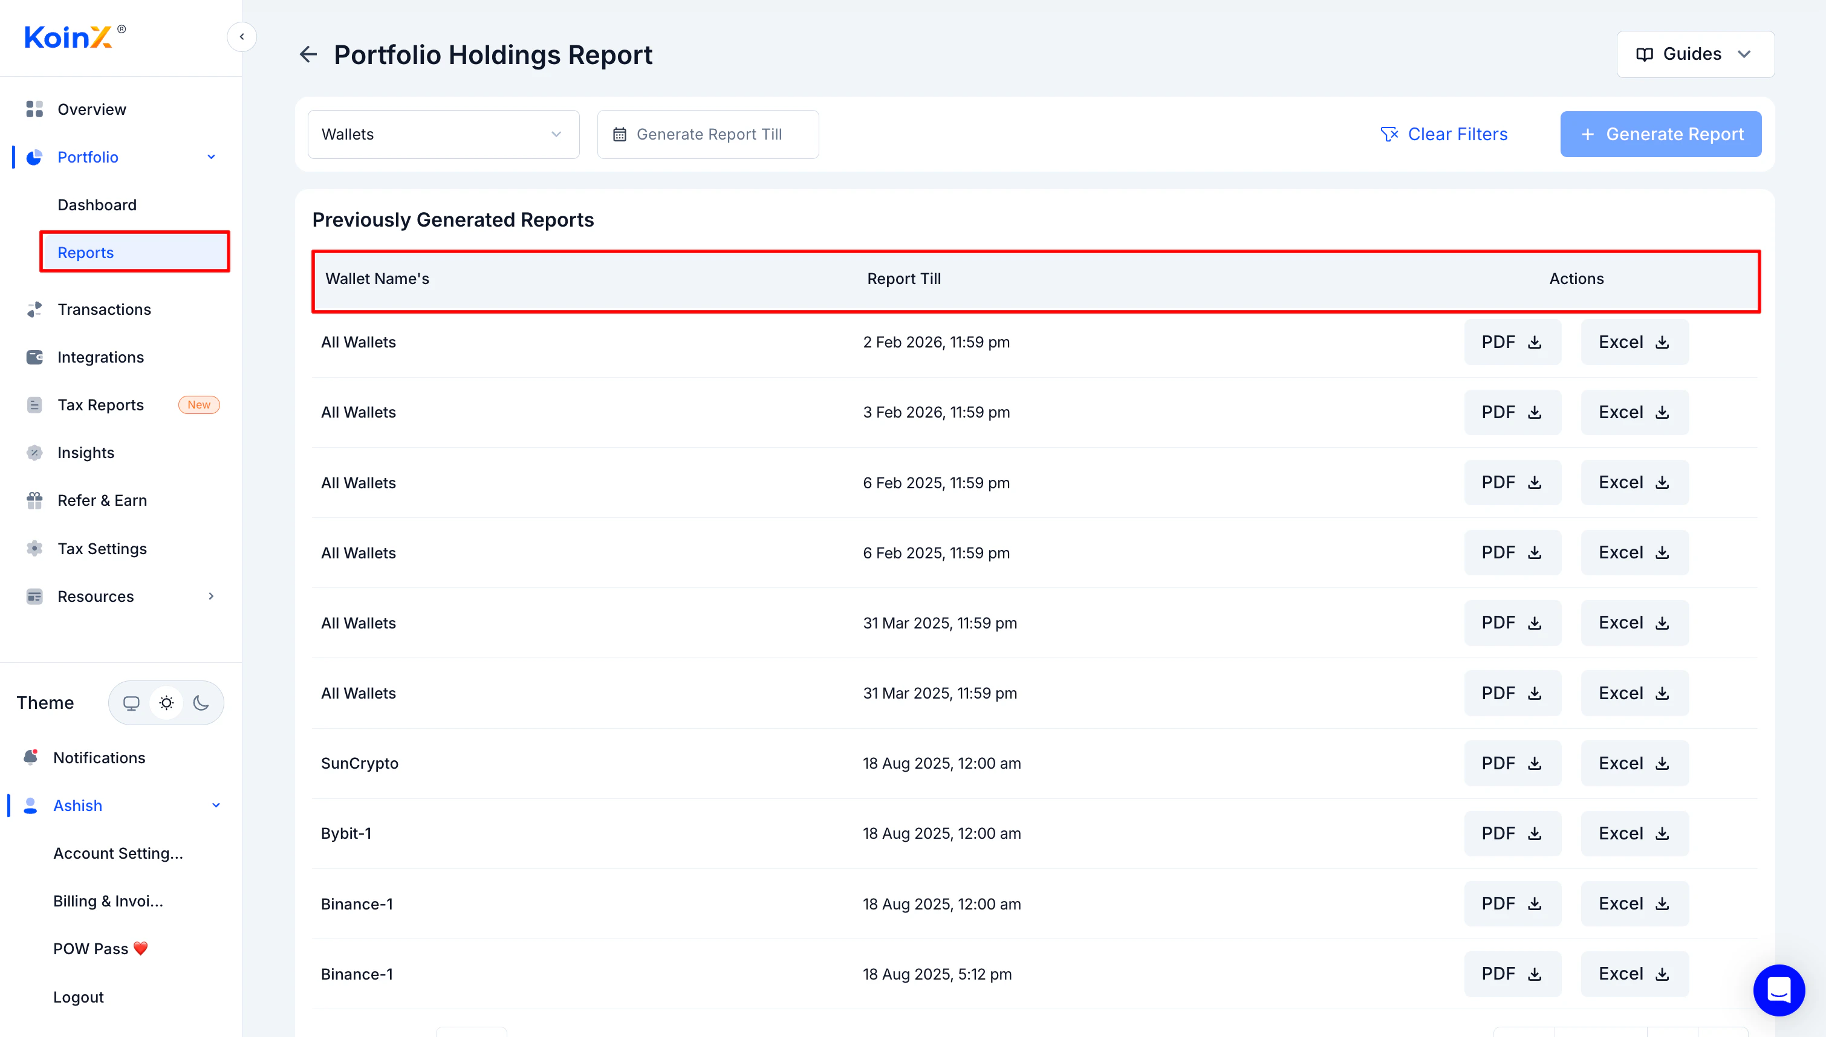Open Tax Reports in the sidebar
The height and width of the screenshot is (1037, 1826).
100,404
